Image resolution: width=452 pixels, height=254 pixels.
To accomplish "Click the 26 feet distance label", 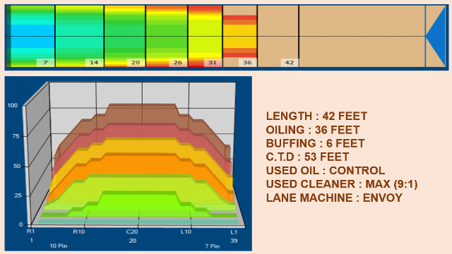I will pyautogui.click(x=177, y=63).
